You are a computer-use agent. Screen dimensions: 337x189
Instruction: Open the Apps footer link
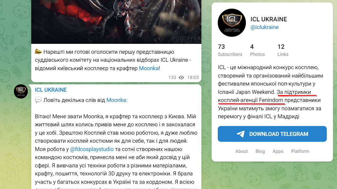pyautogui.click(x=278, y=151)
